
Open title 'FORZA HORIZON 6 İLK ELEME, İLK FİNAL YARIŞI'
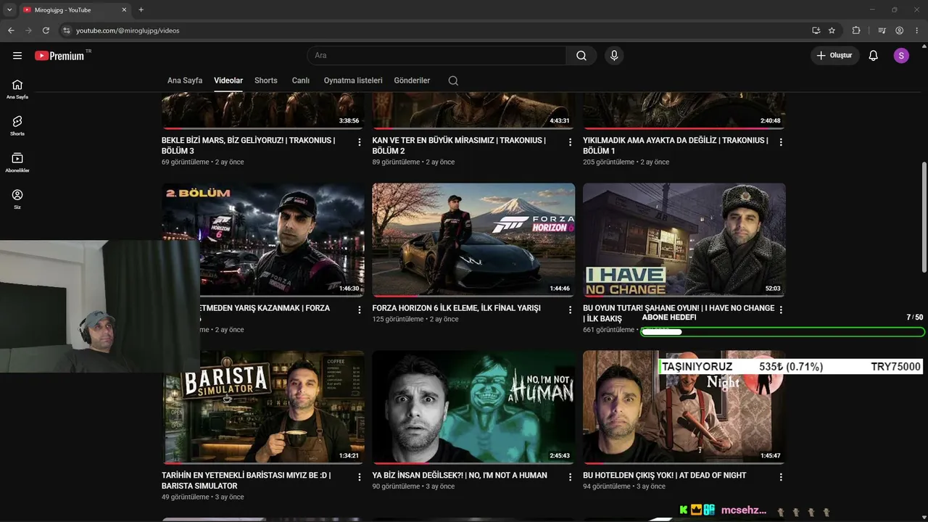(x=457, y=308)
